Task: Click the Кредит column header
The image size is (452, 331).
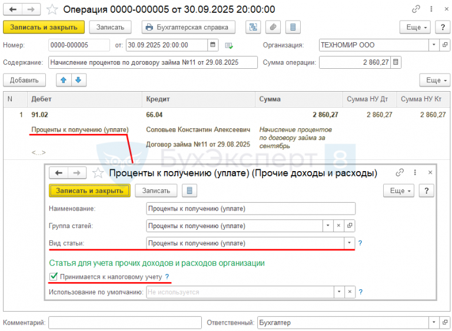Action: pyautogui.click(x=198, y=99)
